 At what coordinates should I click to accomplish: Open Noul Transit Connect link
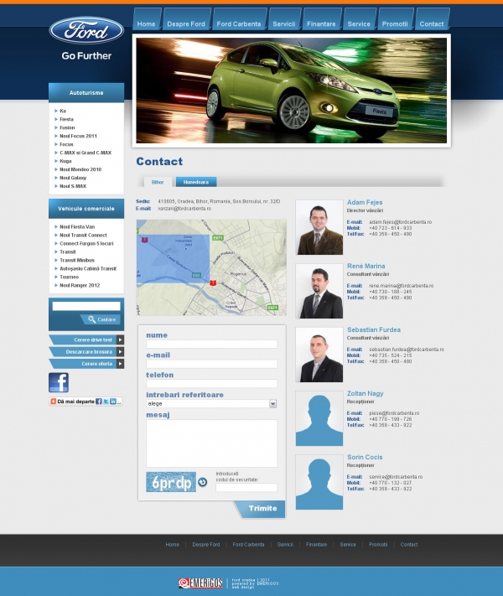[83, 236]
